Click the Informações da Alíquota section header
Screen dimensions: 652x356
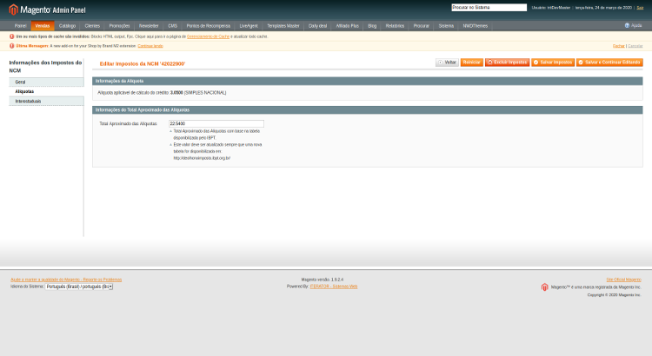pos(368,81)
